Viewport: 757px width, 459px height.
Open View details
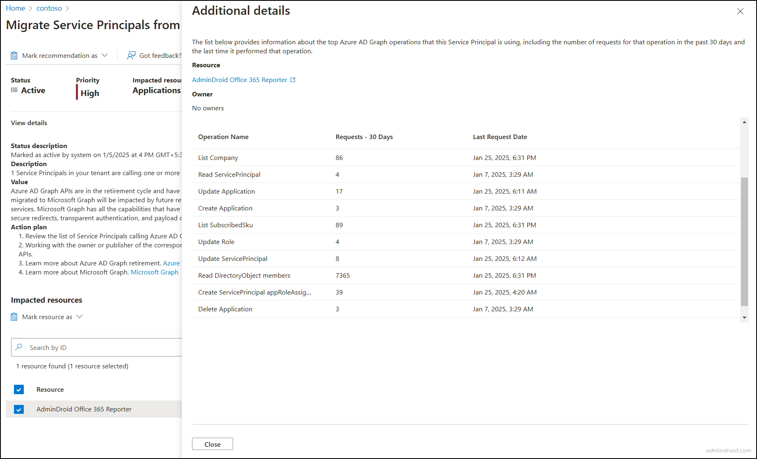point(29,122)
